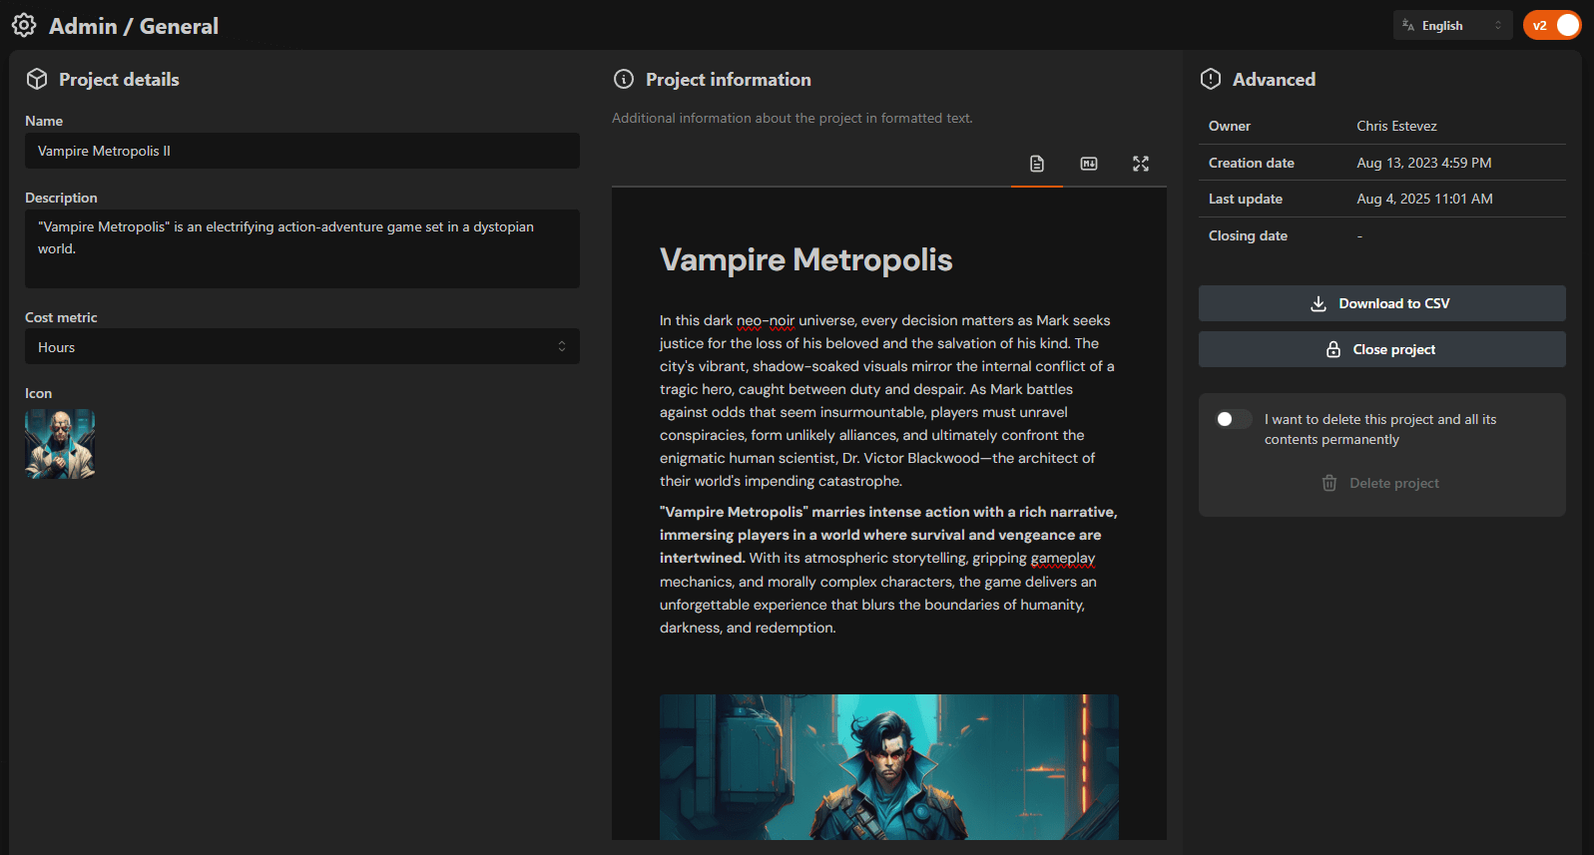Click the disabled Delete project button
Screen dimensions: 1594x855
[x=1381, y=483]
